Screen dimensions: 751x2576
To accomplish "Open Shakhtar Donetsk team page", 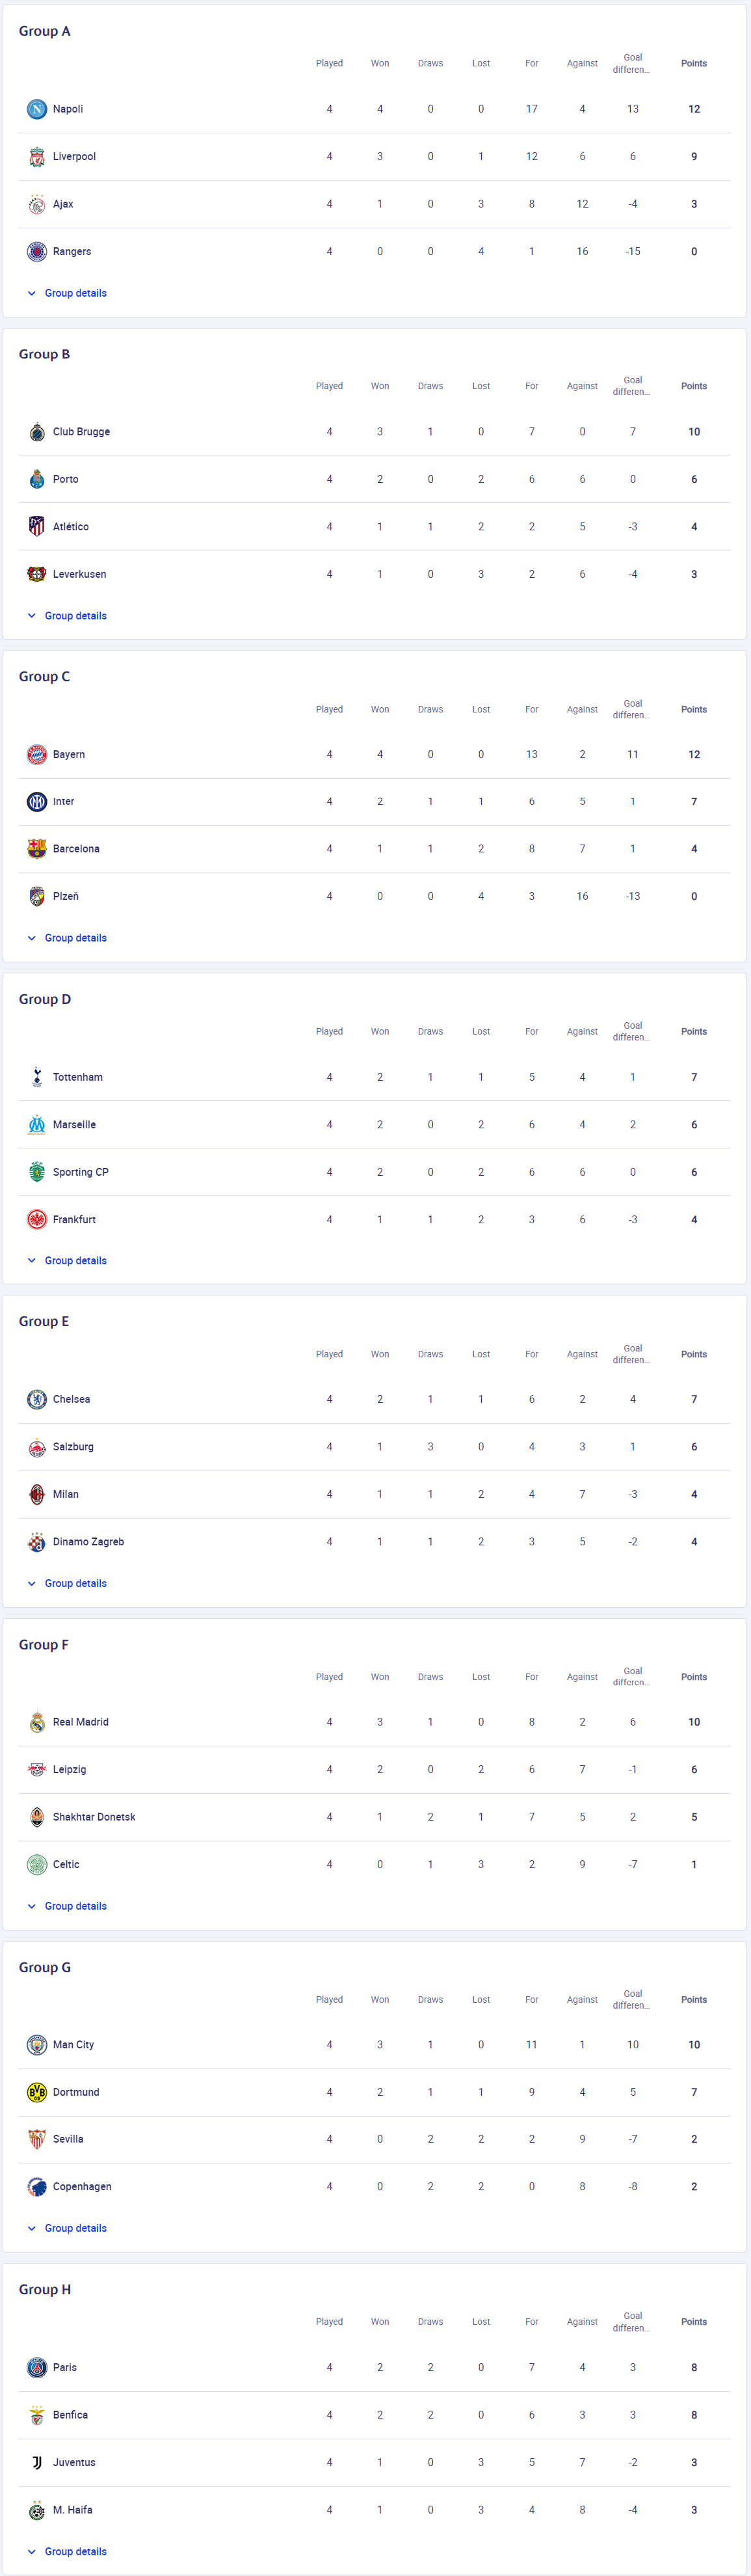I will click(x=94, y=1817).
